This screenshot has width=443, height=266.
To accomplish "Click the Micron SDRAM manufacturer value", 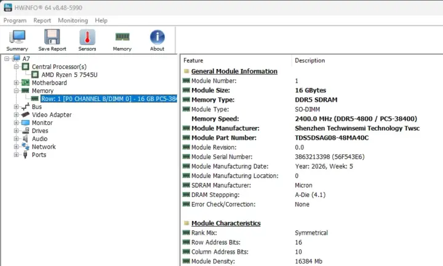I will pyautogui.click(x=303, y=185).
